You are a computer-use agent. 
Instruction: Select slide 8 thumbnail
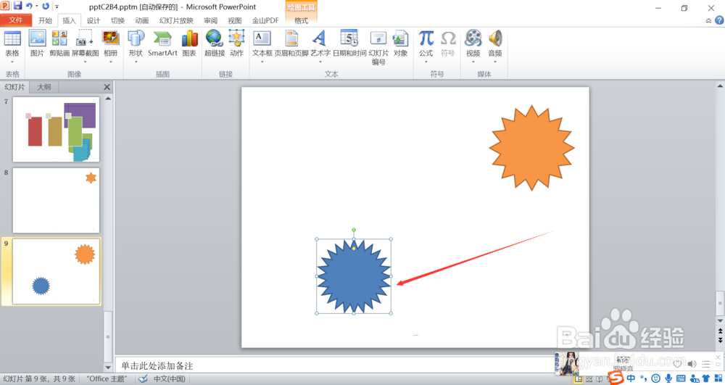coord(56,201)
